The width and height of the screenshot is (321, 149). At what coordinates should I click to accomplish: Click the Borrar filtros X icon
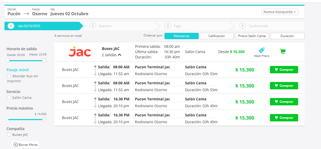pos(16,145)
